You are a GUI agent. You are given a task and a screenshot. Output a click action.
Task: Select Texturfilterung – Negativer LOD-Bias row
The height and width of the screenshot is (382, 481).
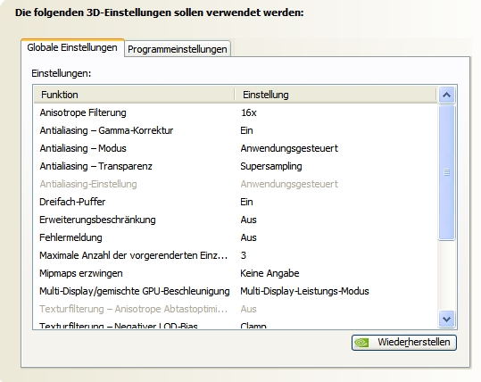click(x=236, y=324)
